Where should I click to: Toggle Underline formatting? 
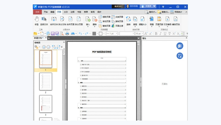(x=165, y=34)
